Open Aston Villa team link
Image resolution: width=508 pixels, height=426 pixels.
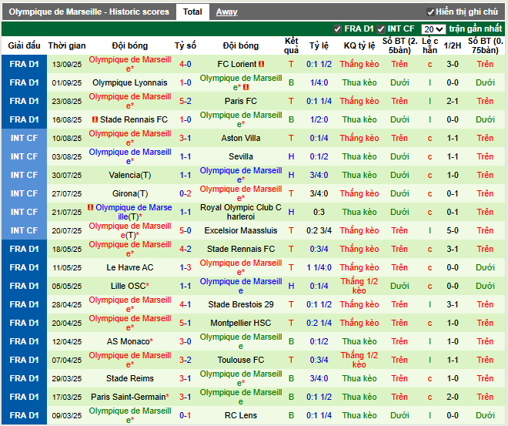point(241,138)
